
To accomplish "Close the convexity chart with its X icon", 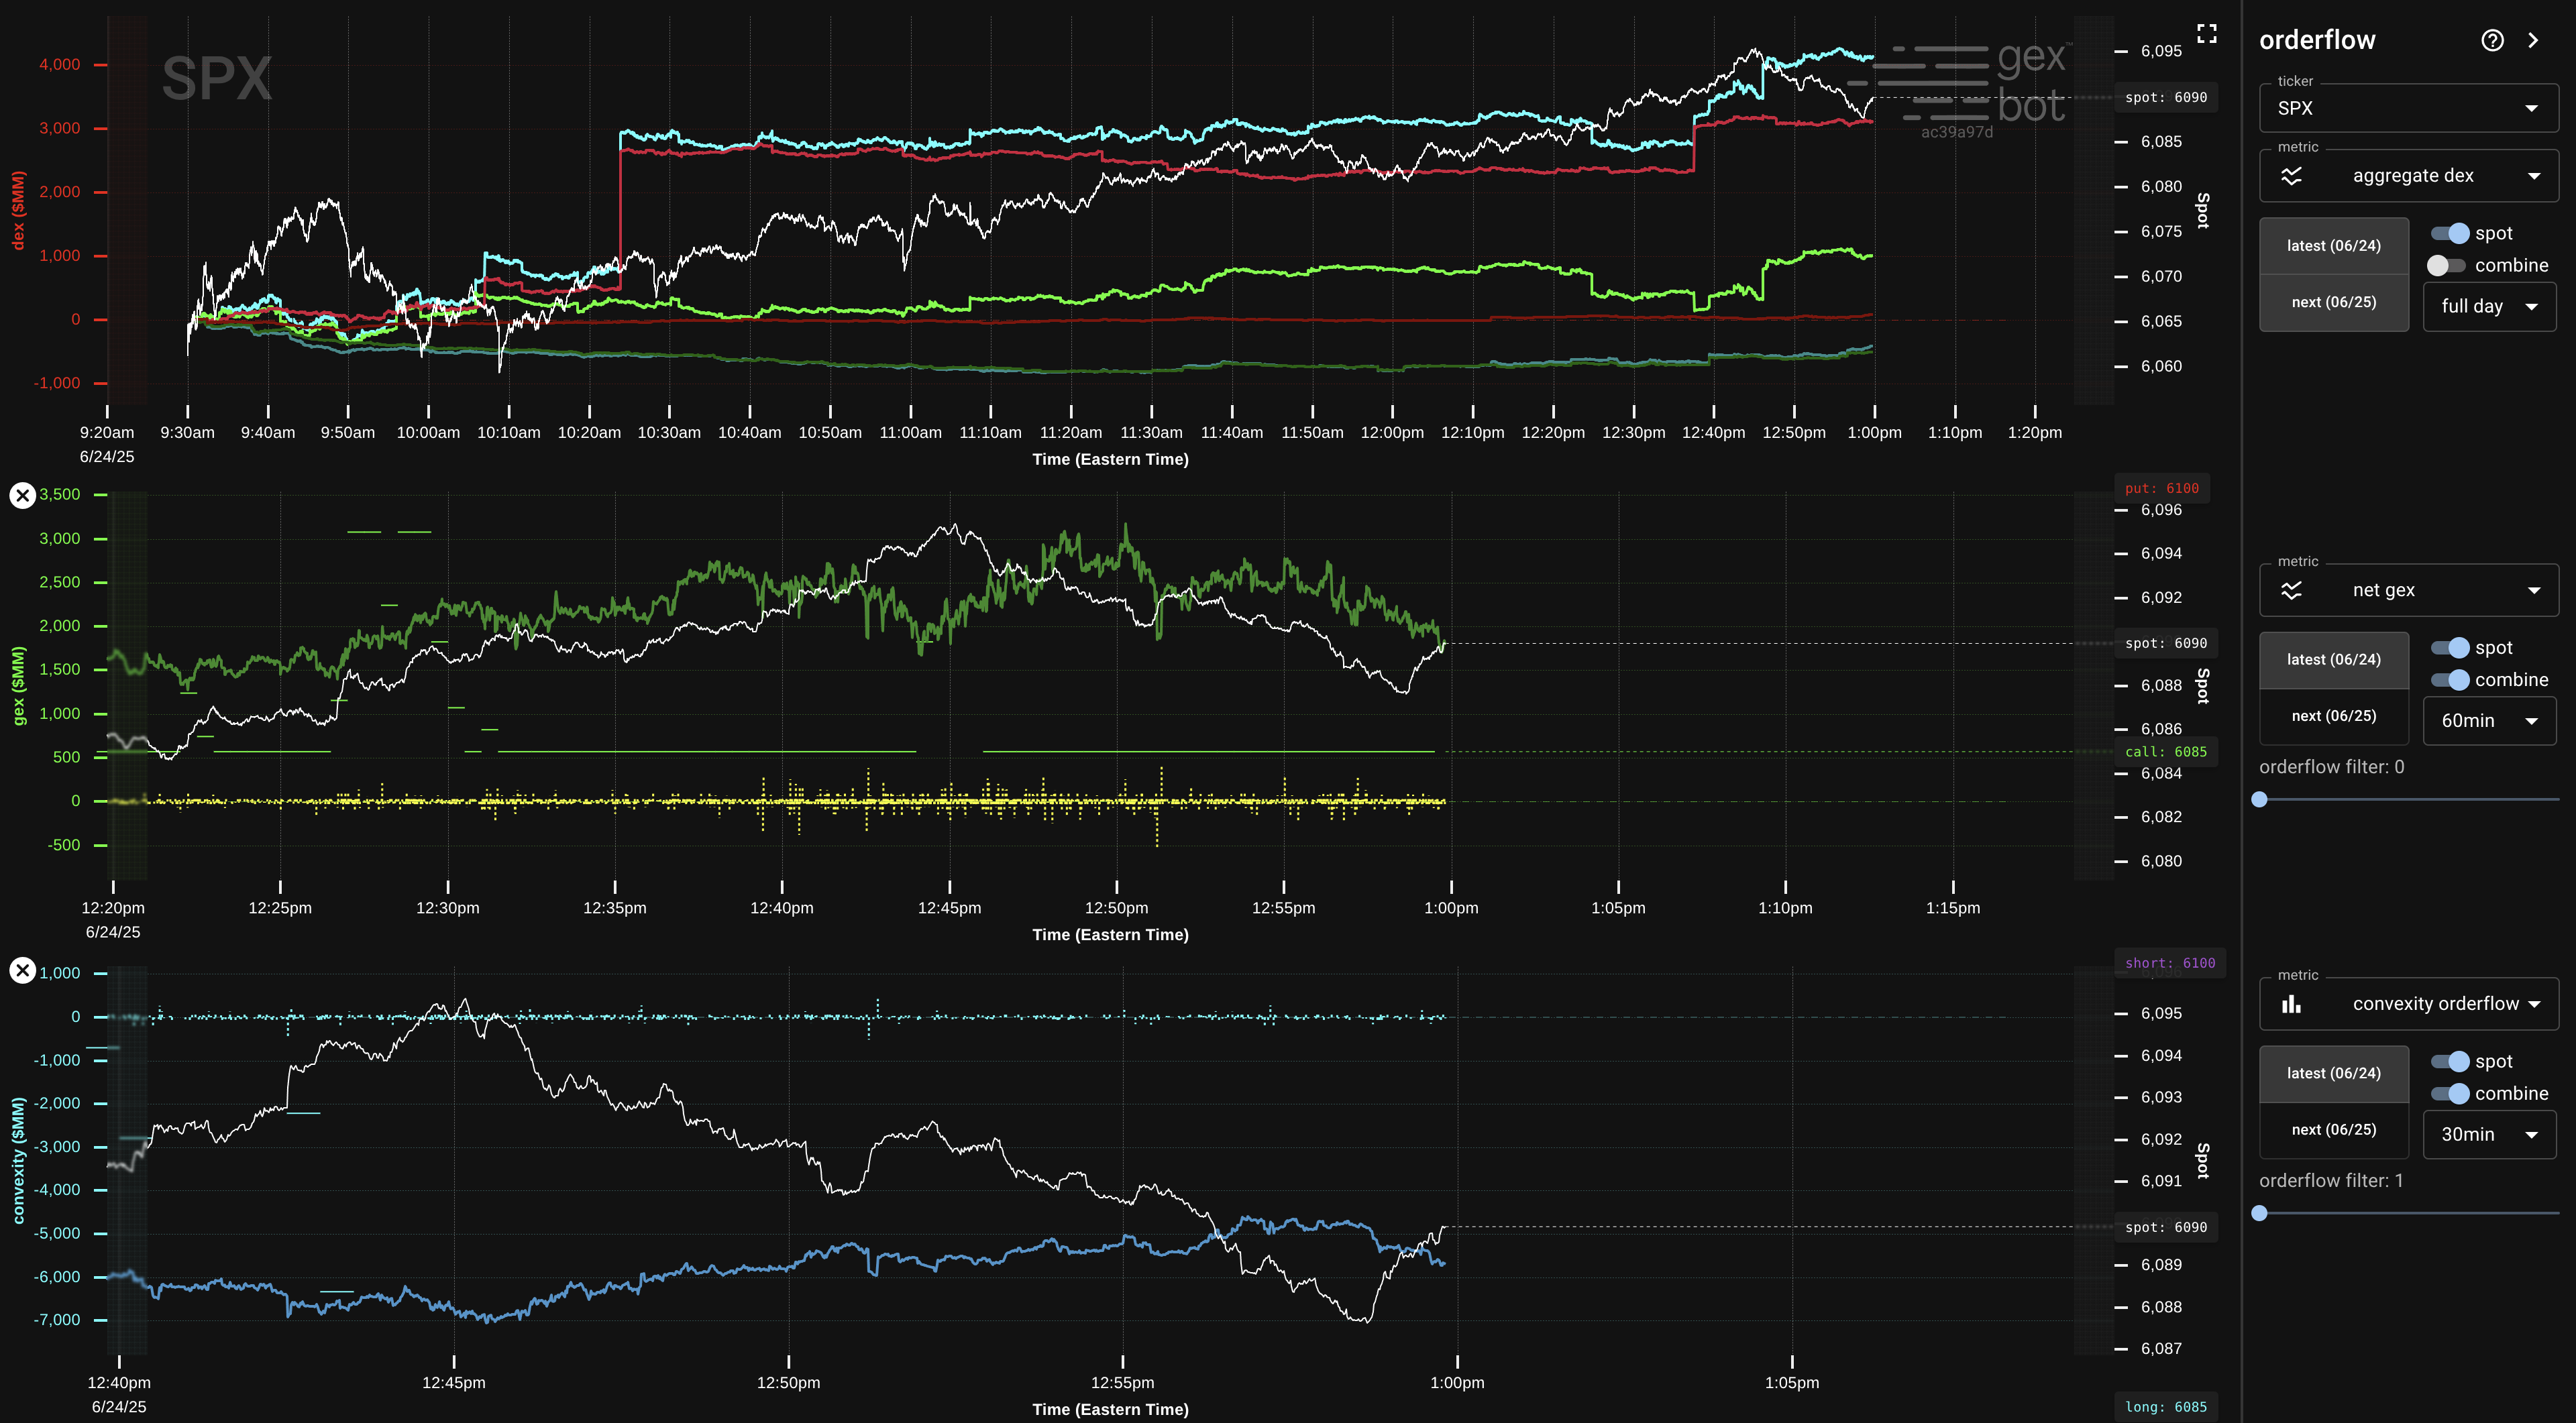I will [22, 970].
